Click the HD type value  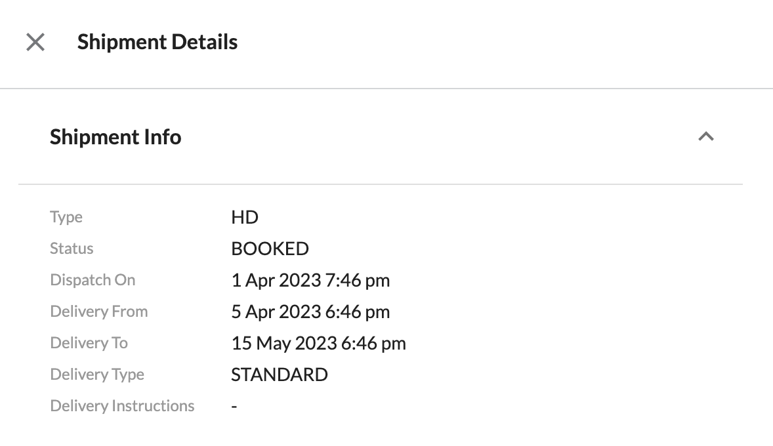(x=245, y=218)
